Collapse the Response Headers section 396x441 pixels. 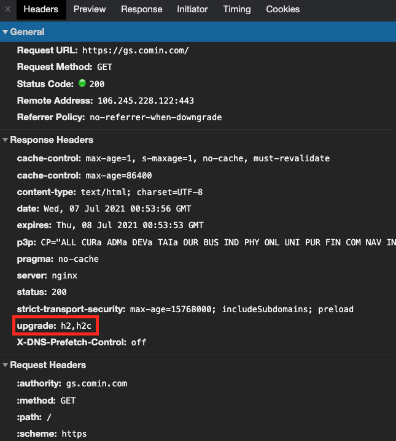[x=5, y=140]
